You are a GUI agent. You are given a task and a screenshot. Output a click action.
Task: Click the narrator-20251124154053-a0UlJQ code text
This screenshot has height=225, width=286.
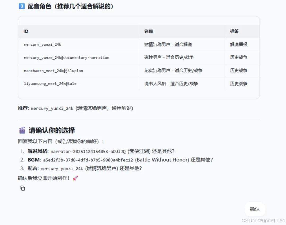coord(88,152)
